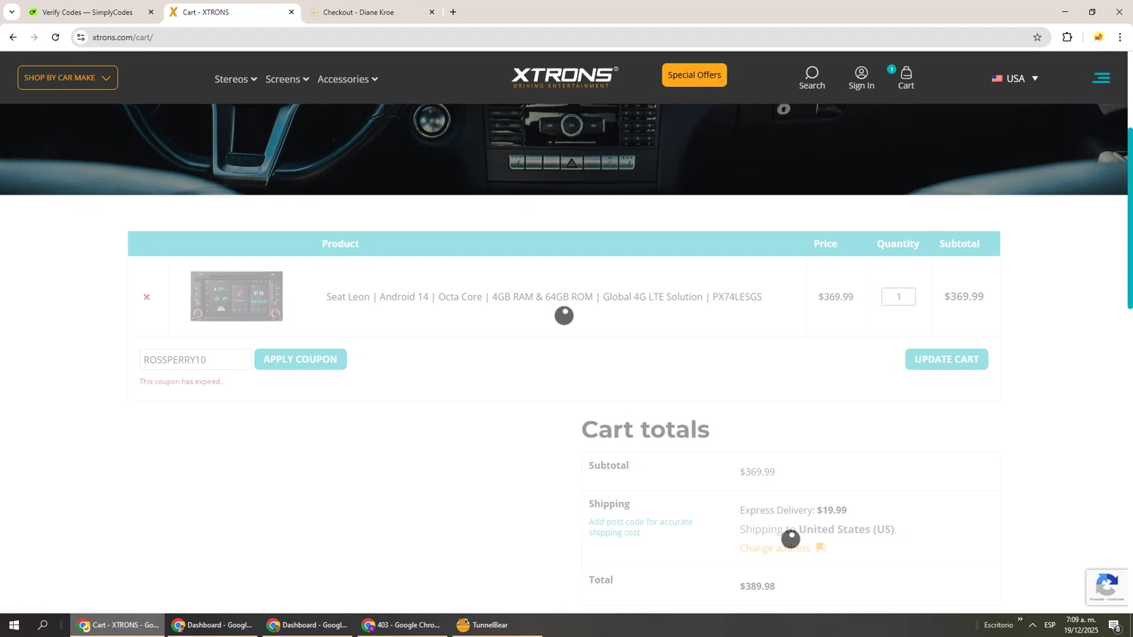The height and width of the screenshot is (637, 1133).
Task: Reload the xtrons cart page
Action: [x=55, y=37]
